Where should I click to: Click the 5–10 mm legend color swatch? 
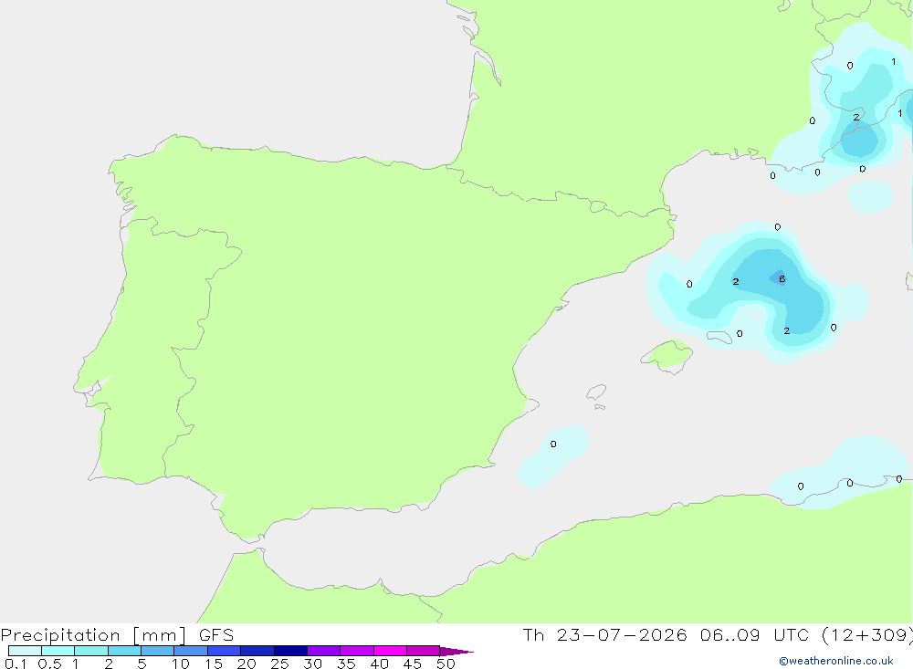158,651
